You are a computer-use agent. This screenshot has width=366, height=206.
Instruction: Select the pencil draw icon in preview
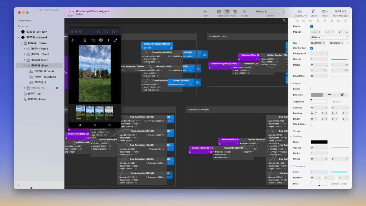[116, 40]
